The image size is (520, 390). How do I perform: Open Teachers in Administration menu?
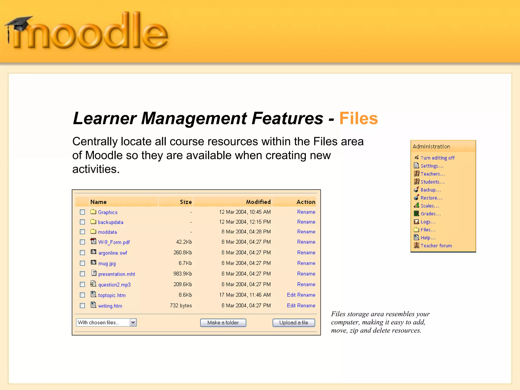point(433,174)
